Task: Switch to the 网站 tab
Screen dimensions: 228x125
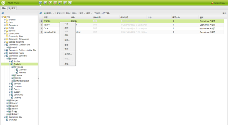Action: pyautogui.click(x=4, y=8)
